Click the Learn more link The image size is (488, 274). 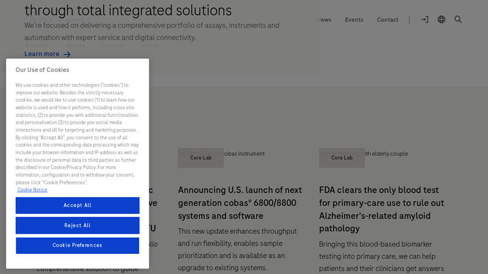tap(42, 54)
